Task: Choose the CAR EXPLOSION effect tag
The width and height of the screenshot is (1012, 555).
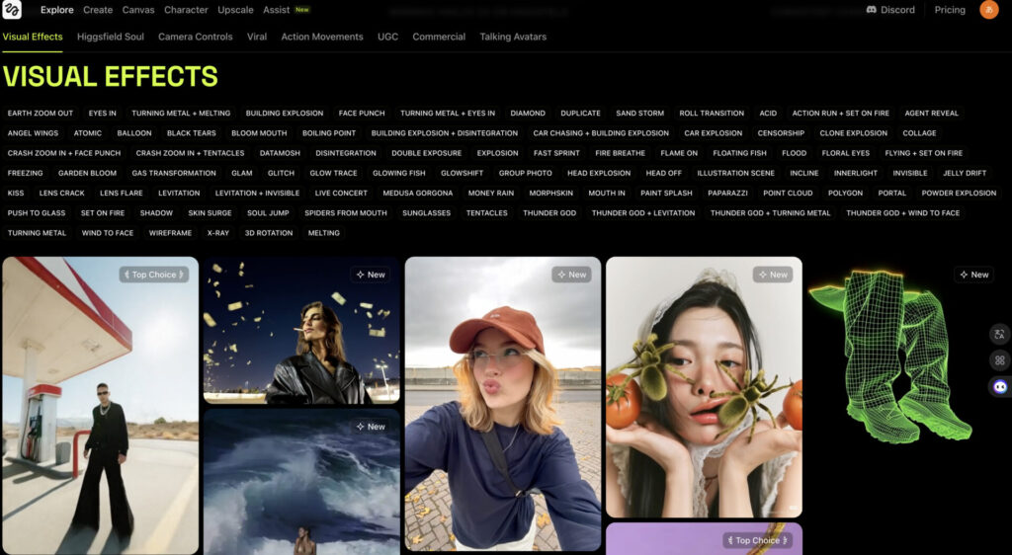Action: pos(714,132)
